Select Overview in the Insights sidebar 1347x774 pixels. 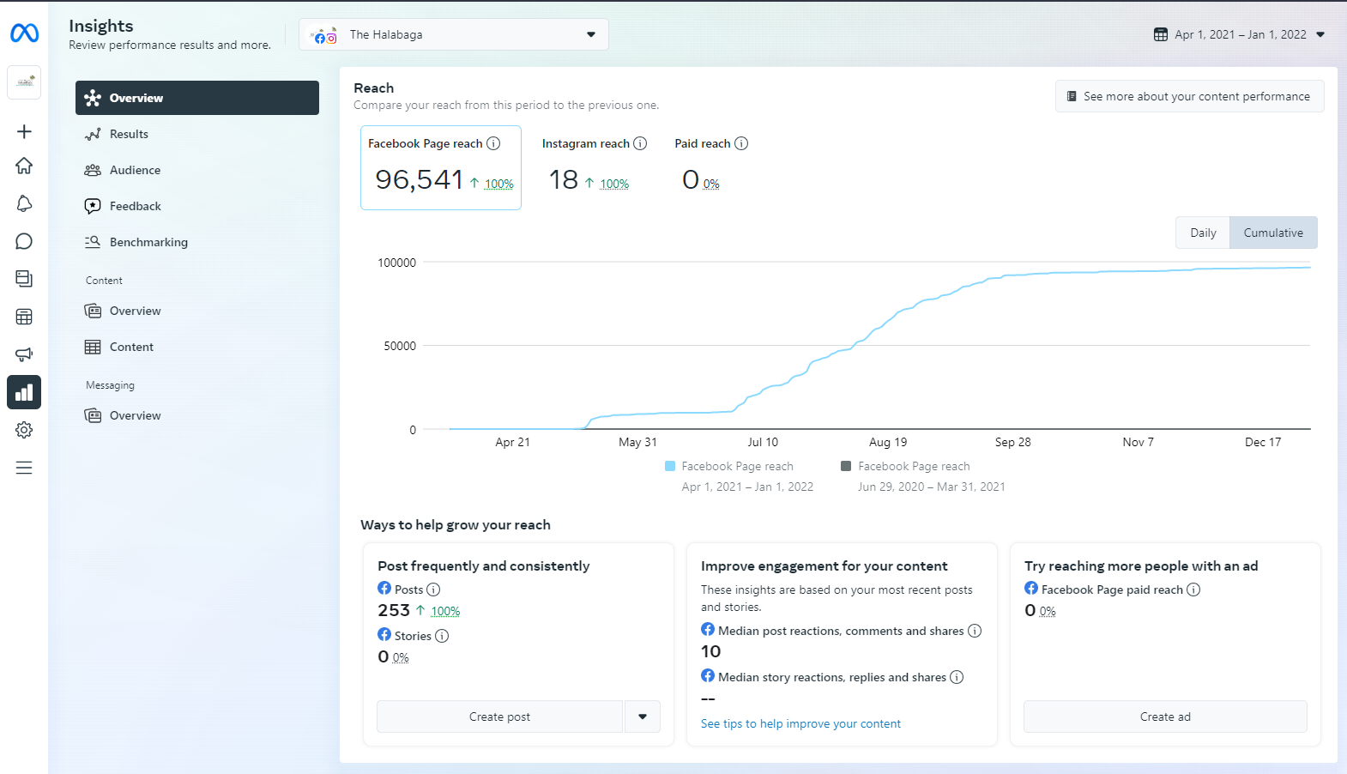coord(197,98)
